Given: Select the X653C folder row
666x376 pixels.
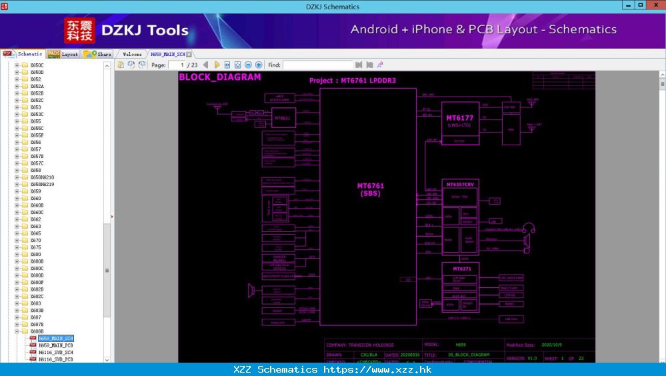Looking at the screenshot, I should (x=37, y=114).
